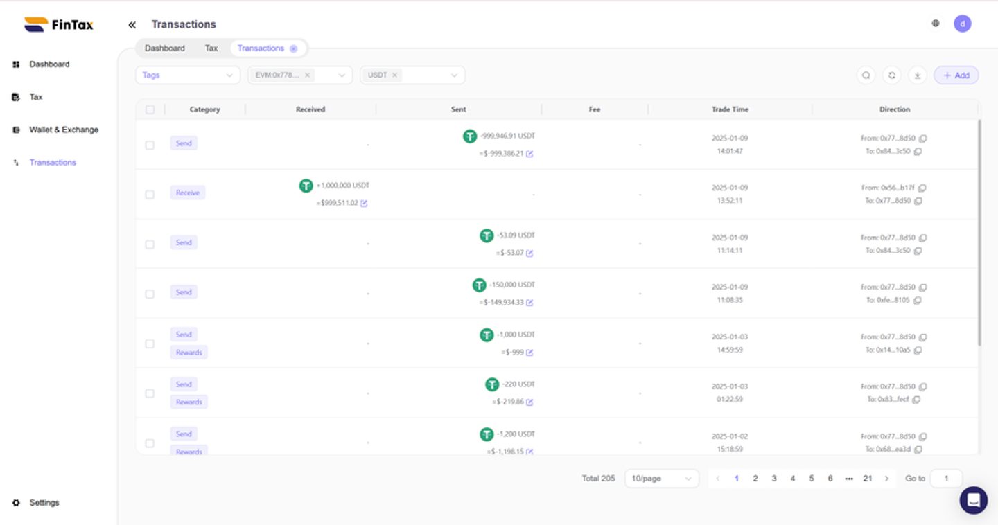Click the Tether icon for -150,000 USDT

(x=479, y=285)
